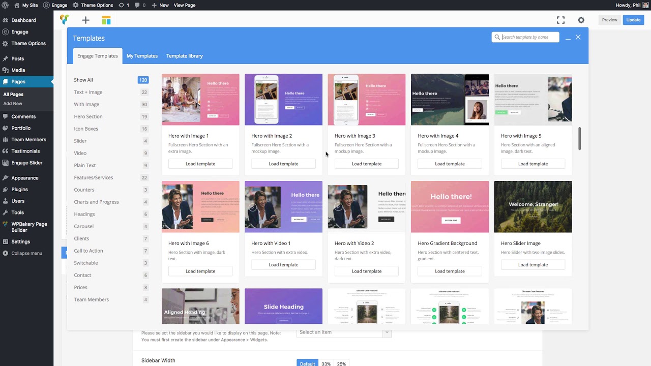Click the search magnifier icon in Templates

(x=497, y=37)
